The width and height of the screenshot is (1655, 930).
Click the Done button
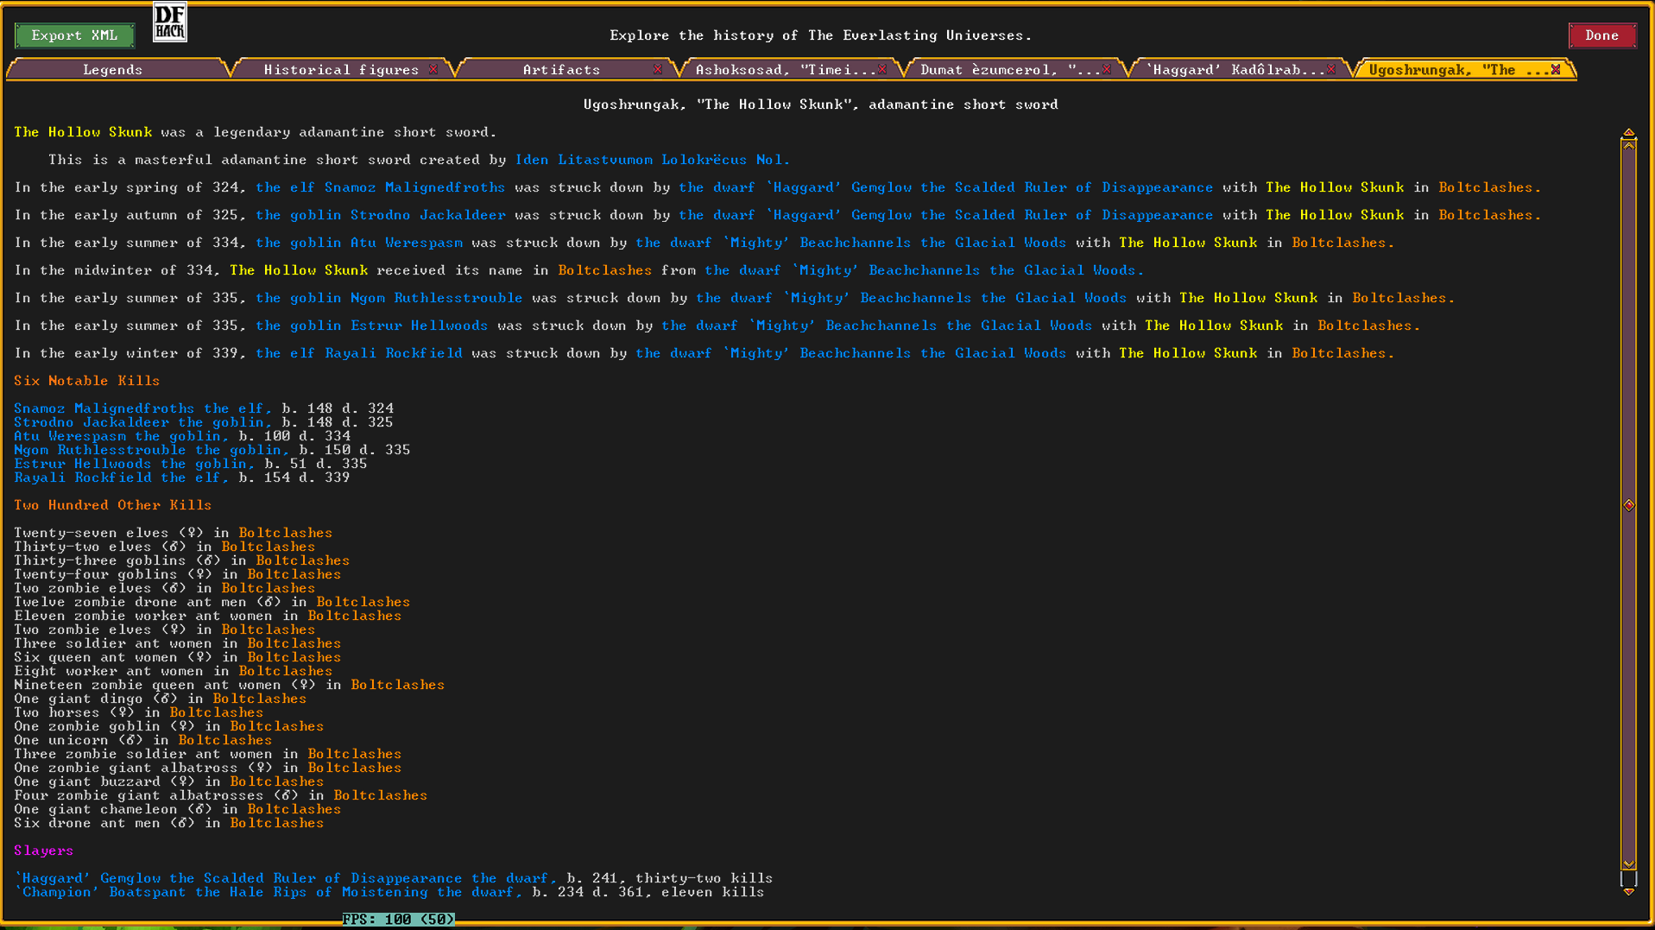(1602, 35)
